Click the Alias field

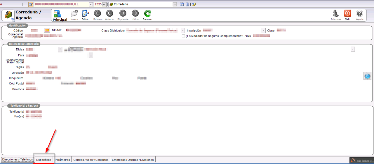pos(262,36)
